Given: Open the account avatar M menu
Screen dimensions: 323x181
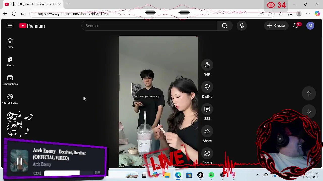Looking at the screenshot, I should click(x=310, y=26).
